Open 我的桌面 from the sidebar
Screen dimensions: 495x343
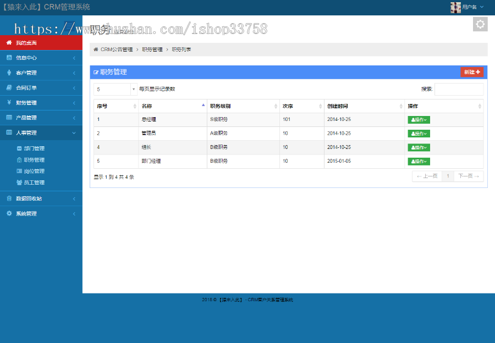pos(25,42)
